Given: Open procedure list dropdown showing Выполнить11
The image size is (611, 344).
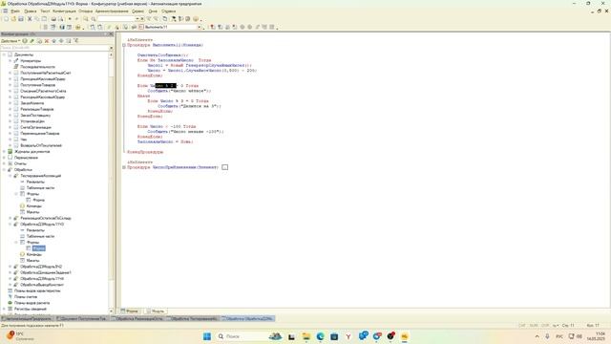Looking at the screenshot, I should 200,28.
